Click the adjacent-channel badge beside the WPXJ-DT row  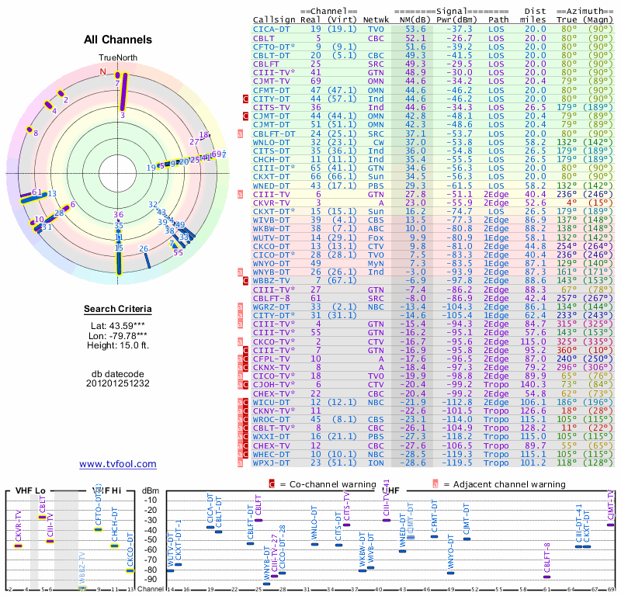[240, 463]
